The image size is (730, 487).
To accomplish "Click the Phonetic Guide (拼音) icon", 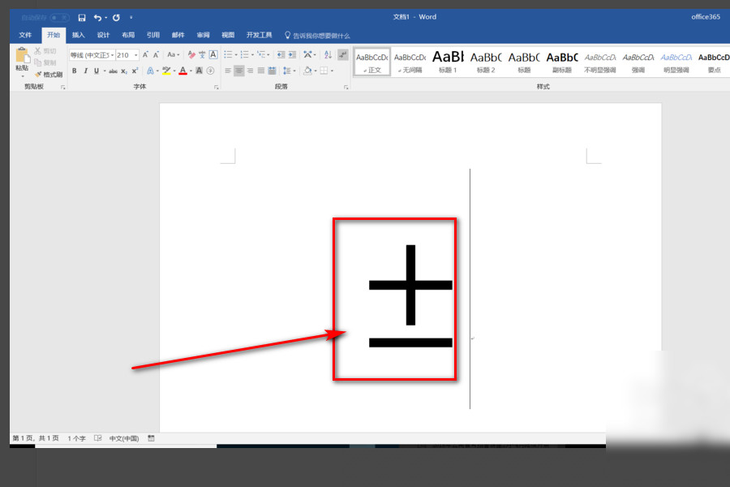I will pos(202,55).
